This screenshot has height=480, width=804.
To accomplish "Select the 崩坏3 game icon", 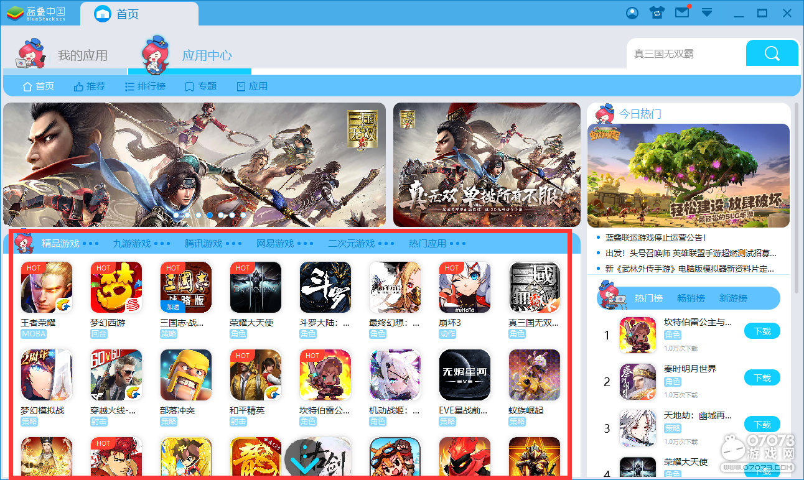I will tap(465, 287).
